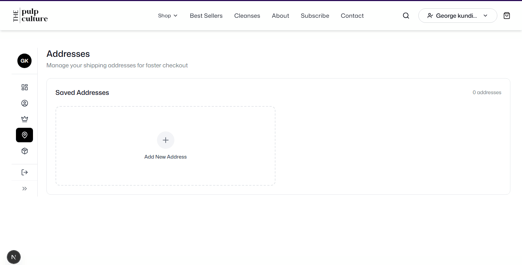Open the Shop dropdown menu
Viewport: 522px width, 265px height.
coord(168,16)
